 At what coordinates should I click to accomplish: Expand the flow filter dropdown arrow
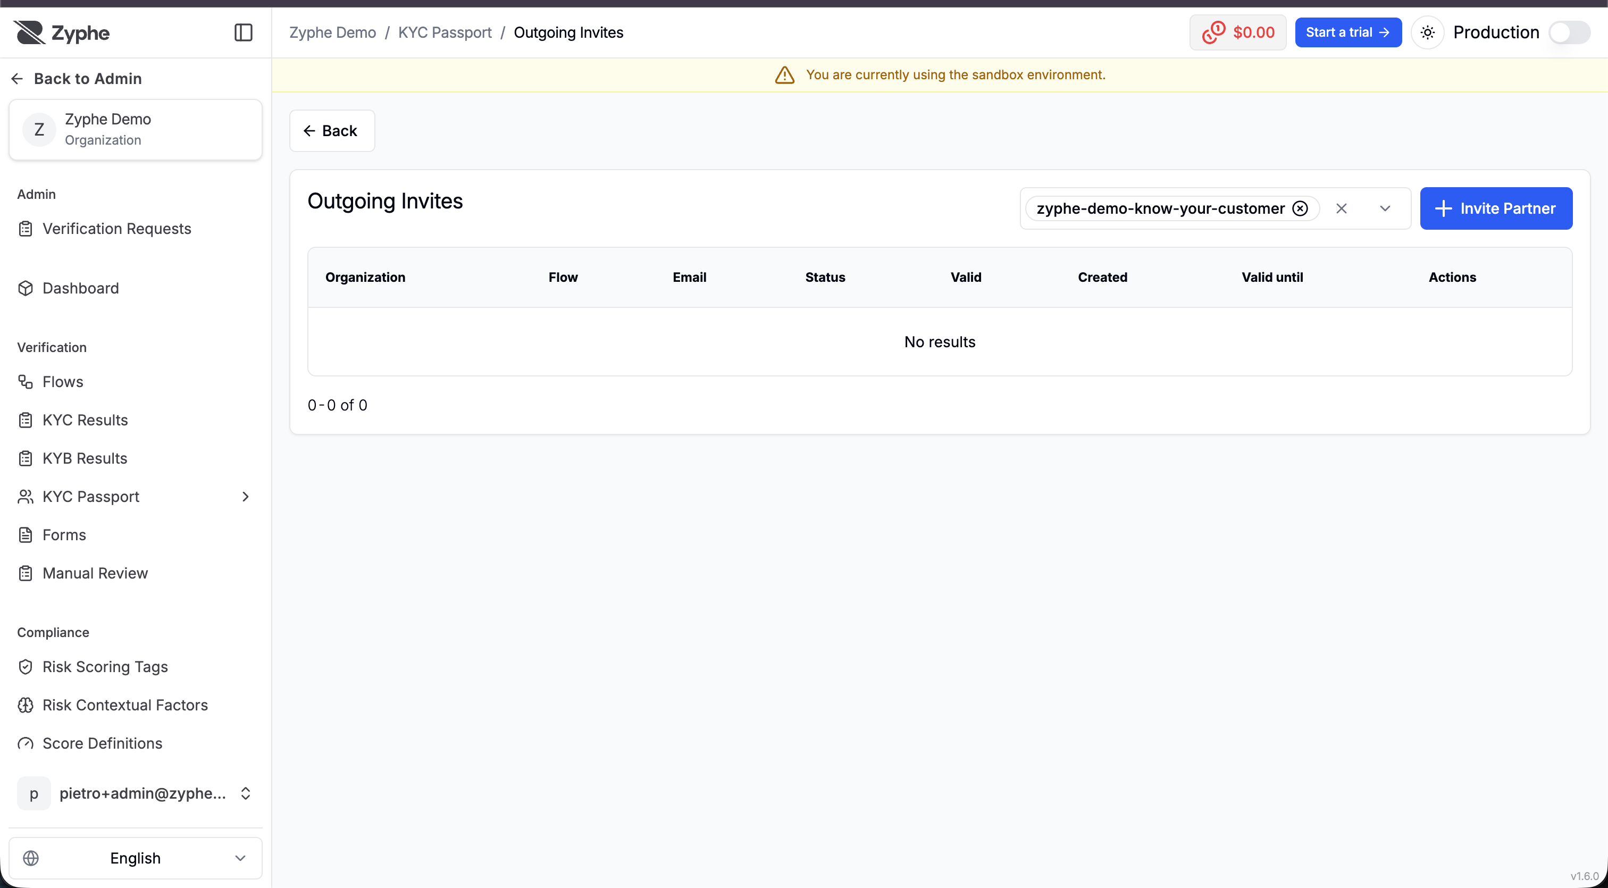(x=1385, y=208)
